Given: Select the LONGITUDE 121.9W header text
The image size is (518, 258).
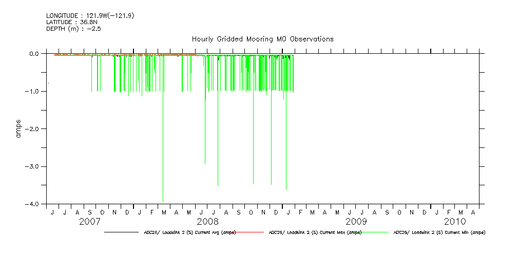Looking at the screenshot, I should point(90,16).
